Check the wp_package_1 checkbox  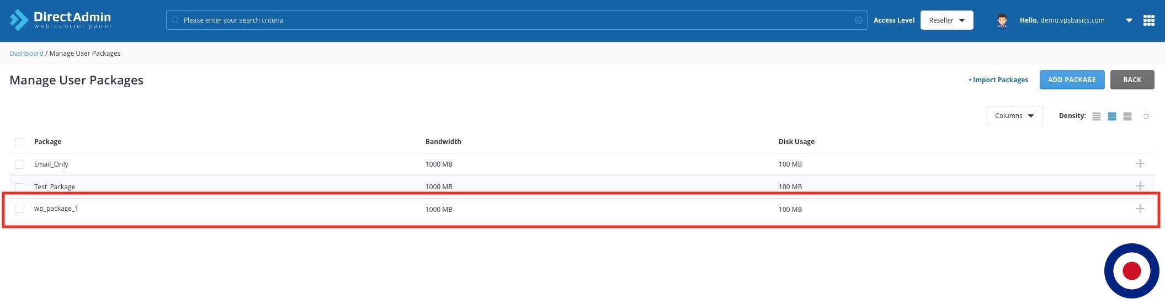click(19, 209)
